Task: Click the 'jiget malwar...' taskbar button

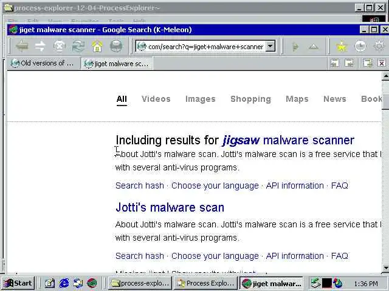Action: (x=271, y=283)
